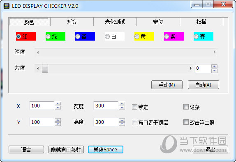The width and height of the screenshot is (236, 162).
Task: Click the 灰度 value input field
Action: click(x=203, y=68)
